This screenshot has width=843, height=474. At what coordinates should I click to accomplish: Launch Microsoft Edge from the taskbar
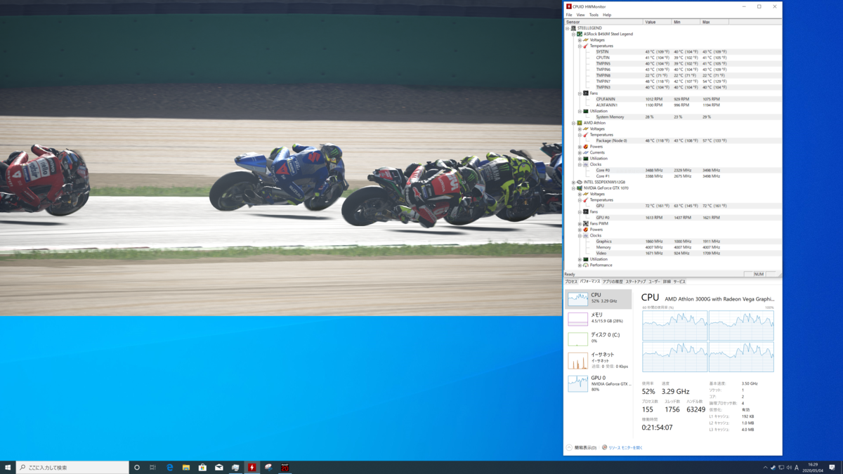pos(170,467)
